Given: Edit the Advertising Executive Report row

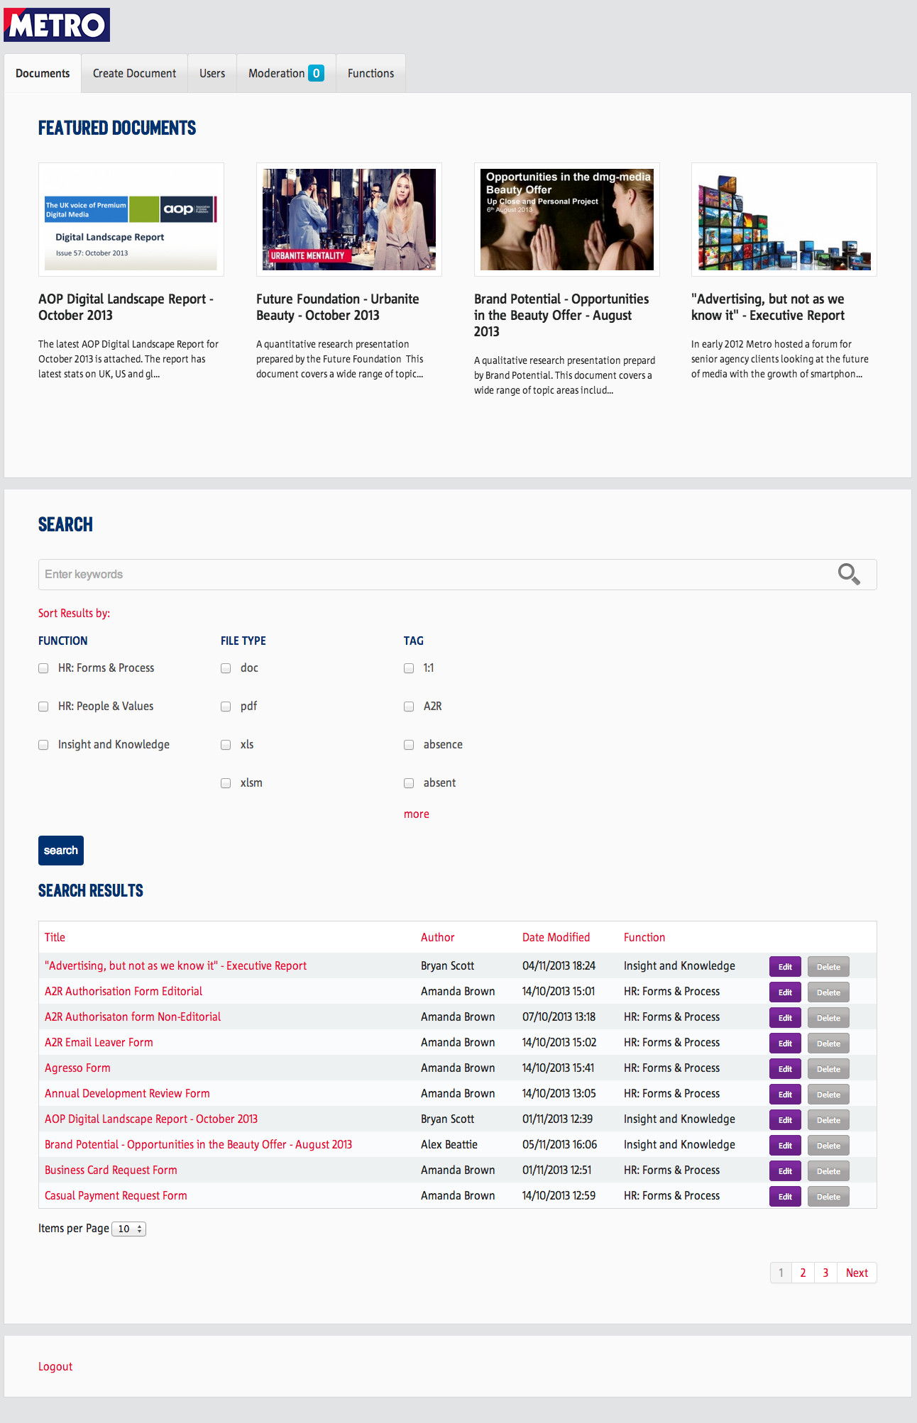Looking at the screenshot, I should click(785, 967).
